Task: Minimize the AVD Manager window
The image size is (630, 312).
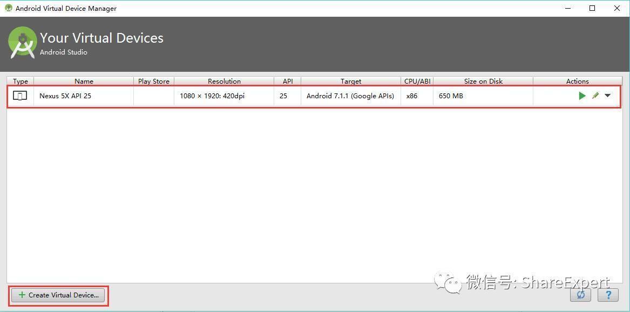Action: point(567,8)
